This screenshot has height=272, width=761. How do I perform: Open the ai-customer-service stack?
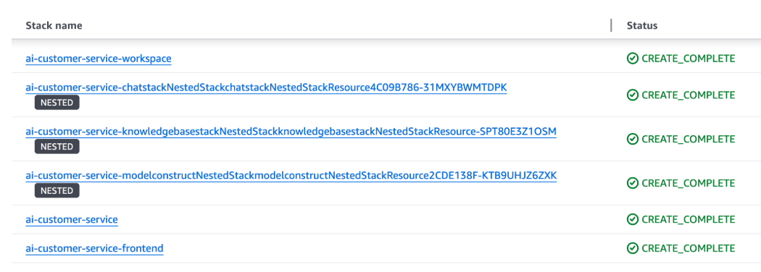point(71,220)
